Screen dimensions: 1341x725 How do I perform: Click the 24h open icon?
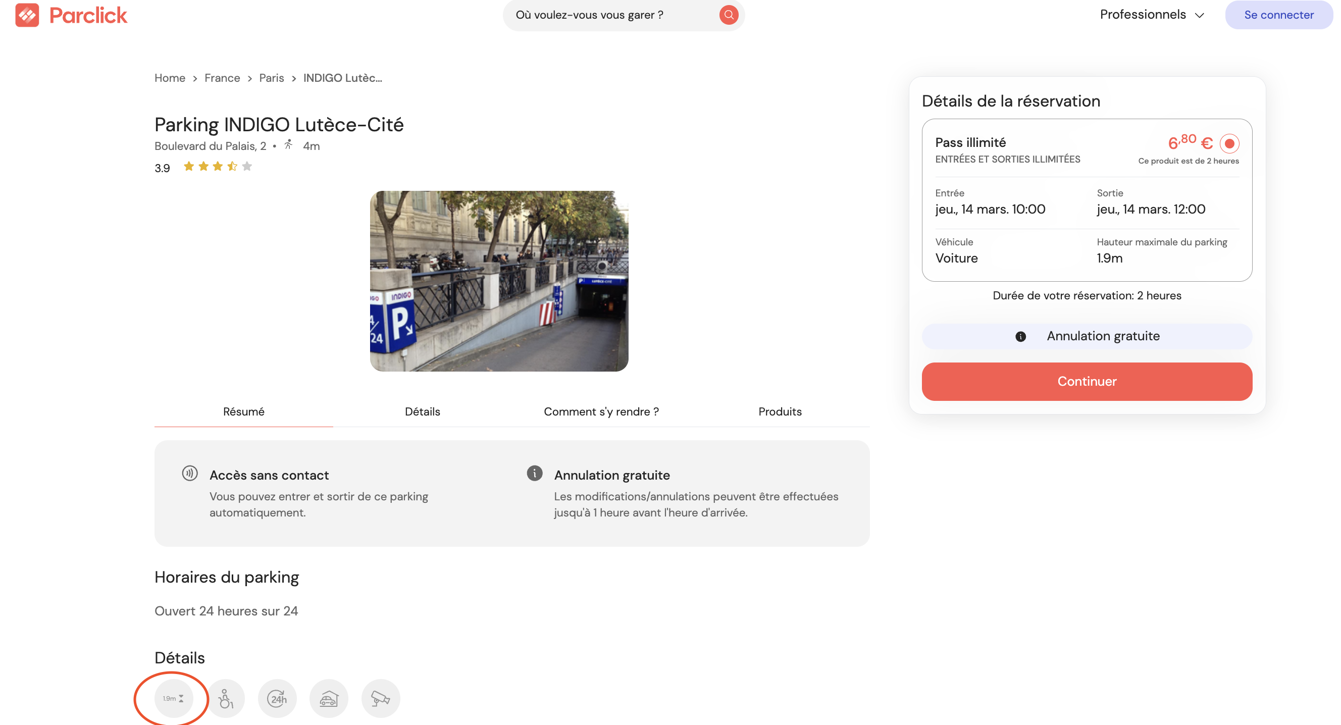pos(277,698)
